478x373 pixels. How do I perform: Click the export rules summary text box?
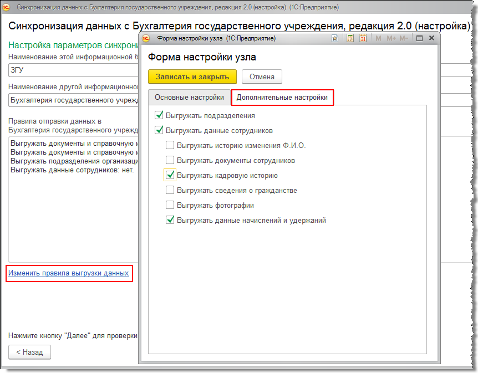[73, 200]
